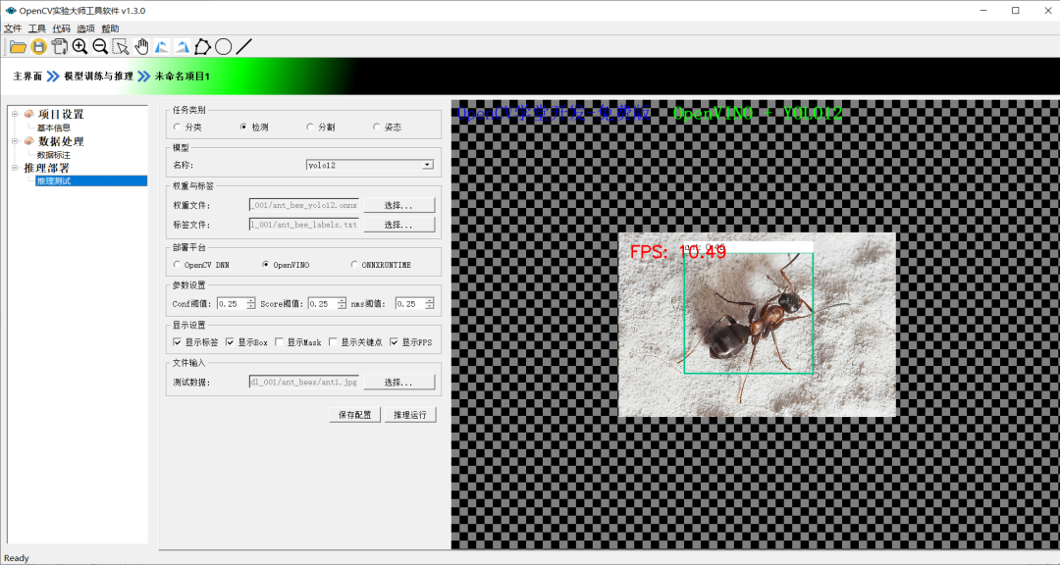Collapse the 数据处理 tree node
This screenshot has height=565, width=1060.
[x=15, y=141]
